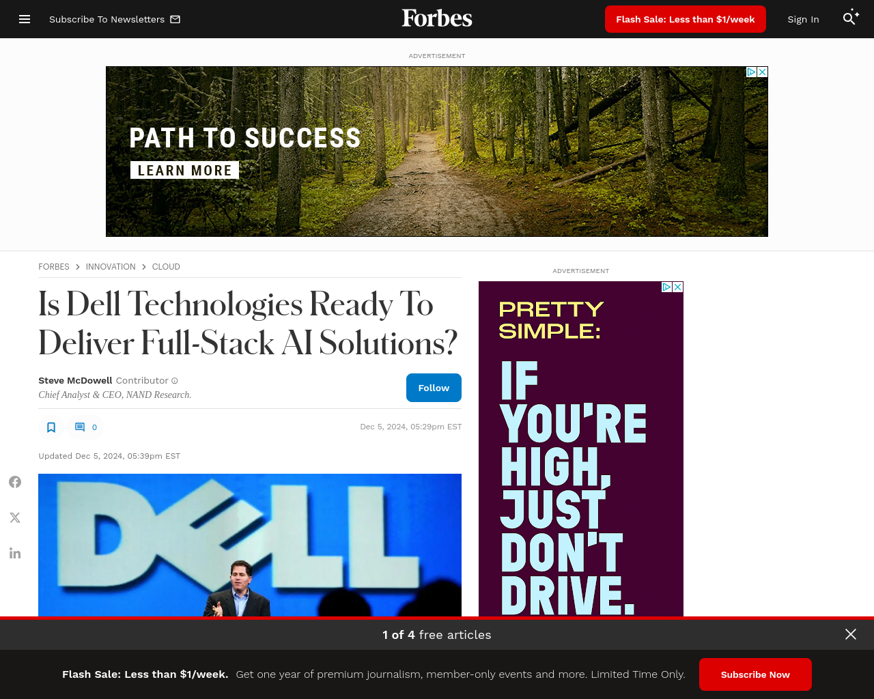Go to Innovation breadcrumb section
This screenshot has height=699, width=874.
111,267
